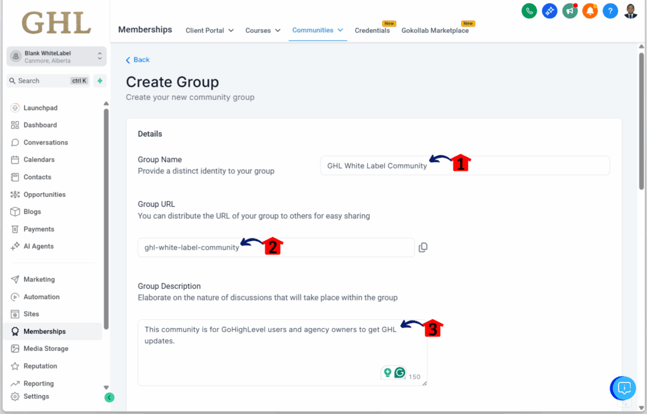Screen dimensions: 647x414
Task: Click the Group URL input field
Action: point(276,247)
